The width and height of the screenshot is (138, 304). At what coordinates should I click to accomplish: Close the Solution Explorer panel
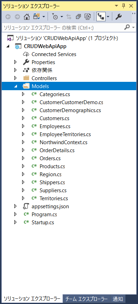pyautogui.click(x=131, y=6)
